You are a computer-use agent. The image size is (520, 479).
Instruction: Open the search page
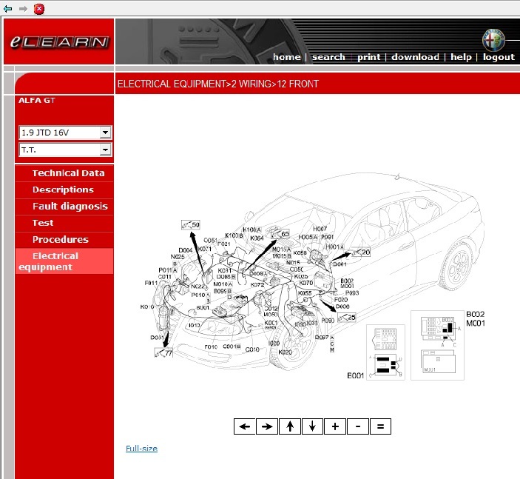click(328, 57)
